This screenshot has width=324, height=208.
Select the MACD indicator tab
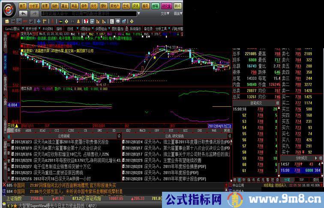tap(142, 131)
